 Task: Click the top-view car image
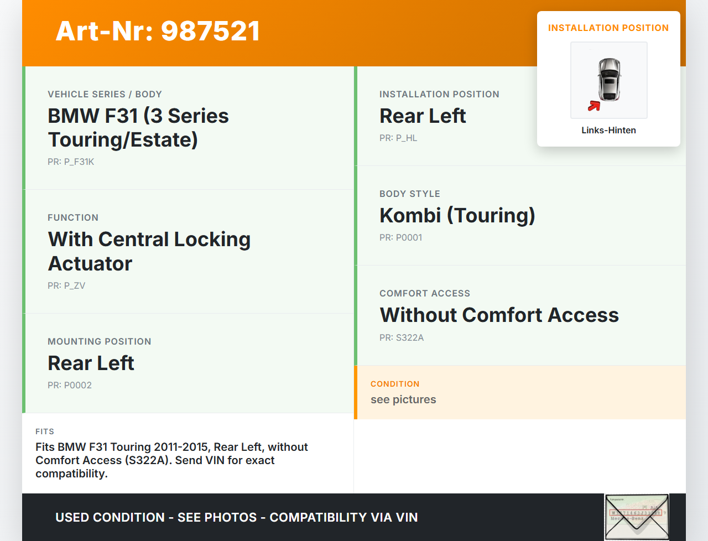(609, 79)
